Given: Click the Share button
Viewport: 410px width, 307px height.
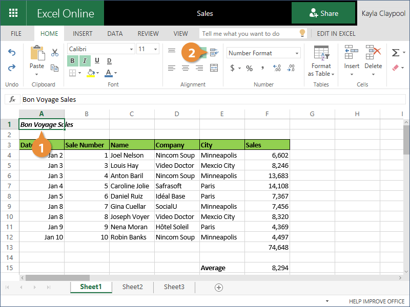Looking at the screenshot, I should (x=323, y=13).
